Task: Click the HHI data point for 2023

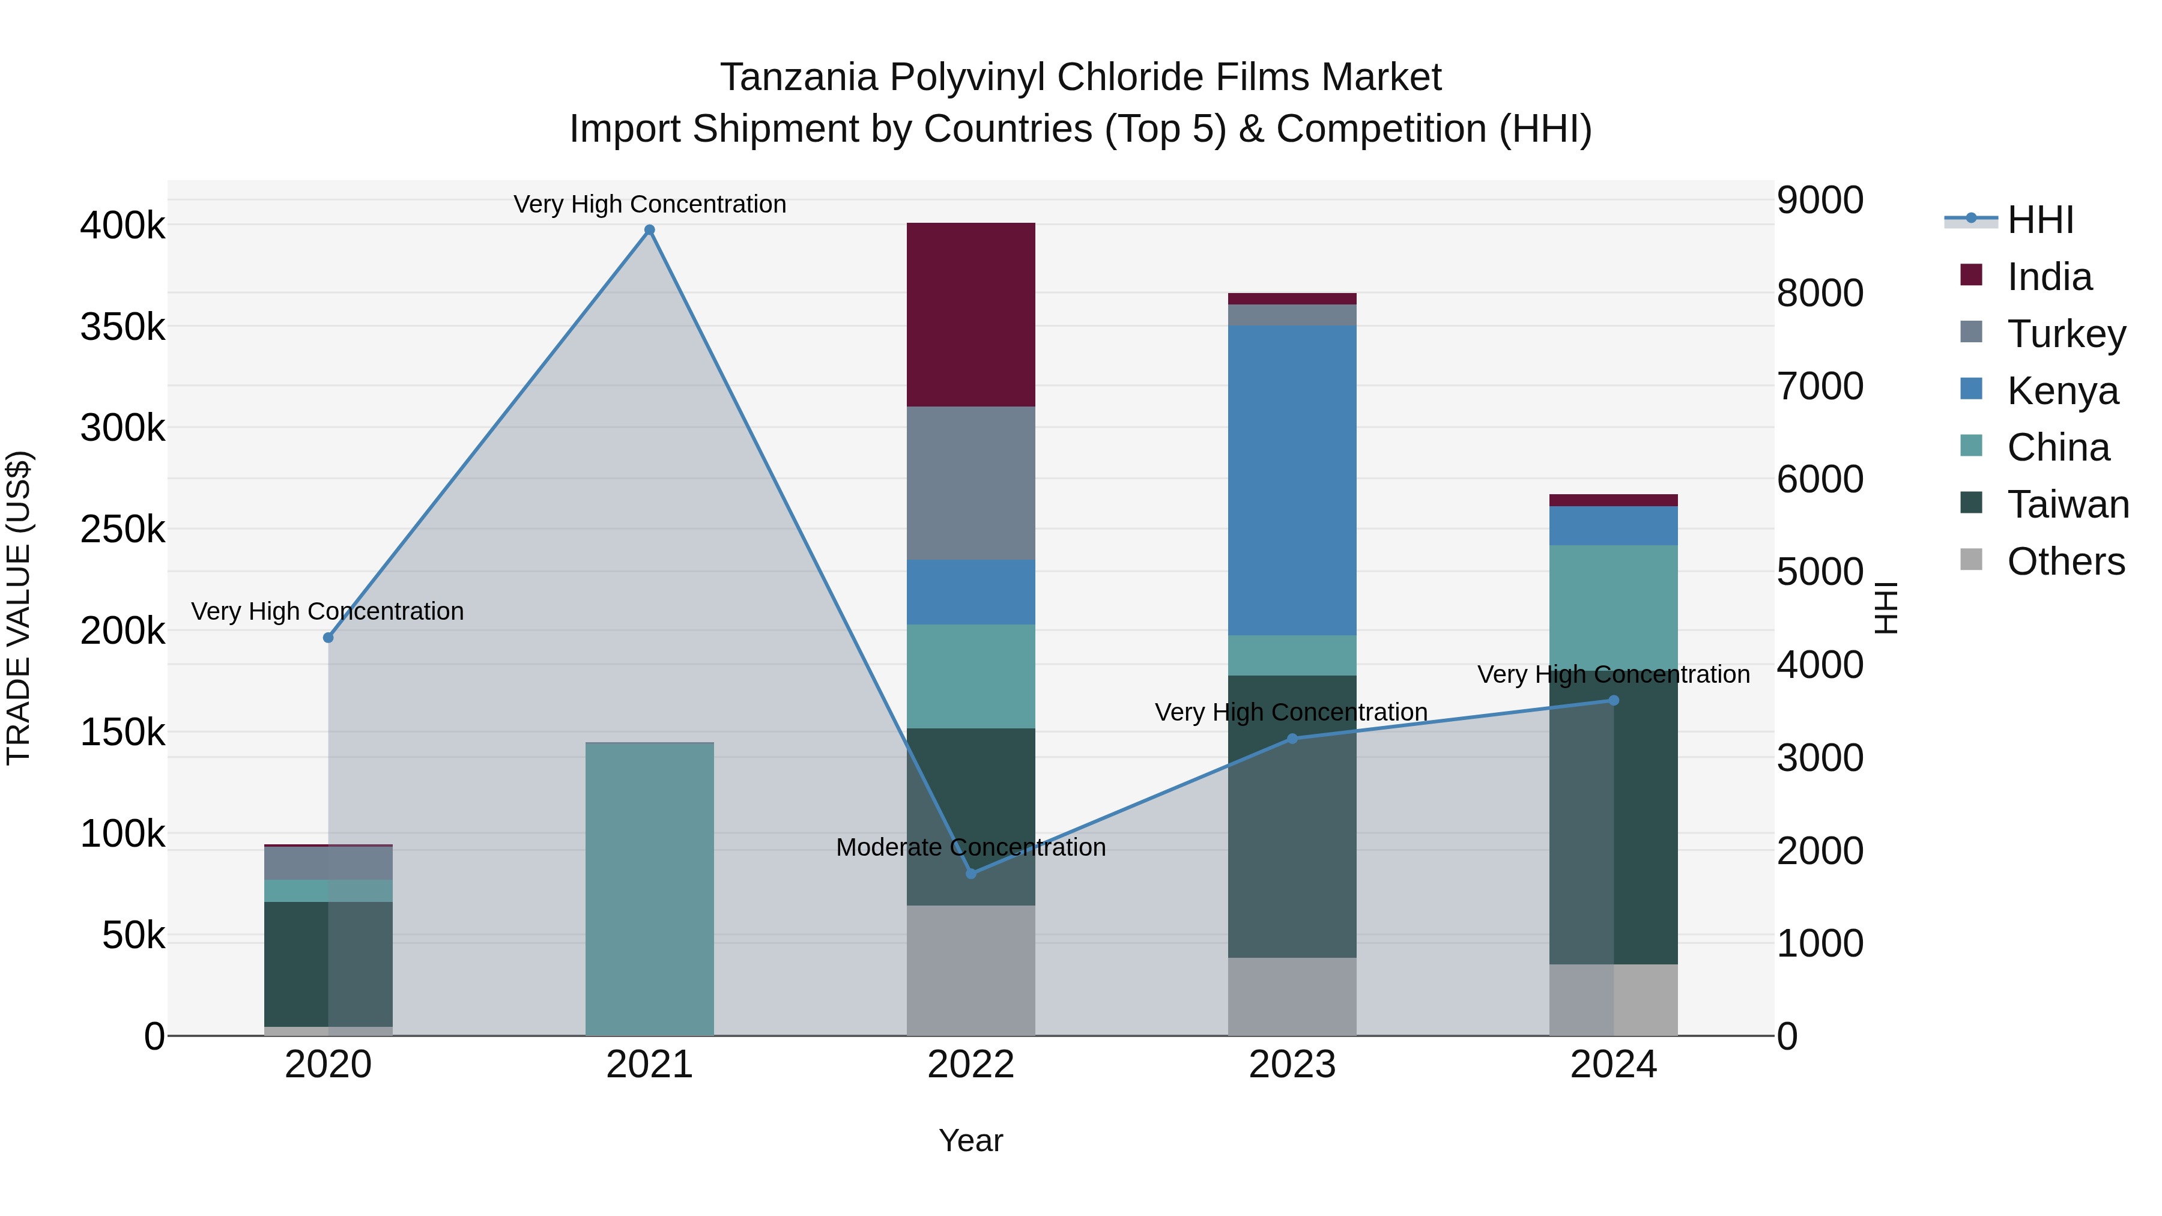Action: [1292, 739]
